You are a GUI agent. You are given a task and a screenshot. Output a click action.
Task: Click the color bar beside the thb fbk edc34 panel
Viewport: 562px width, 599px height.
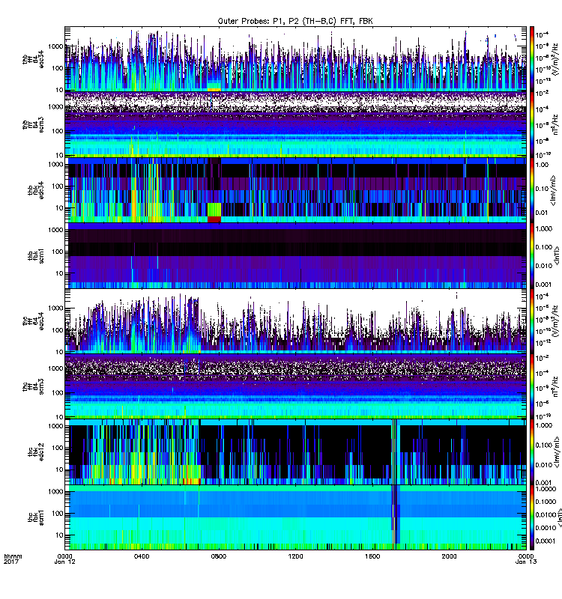(532, 190)
